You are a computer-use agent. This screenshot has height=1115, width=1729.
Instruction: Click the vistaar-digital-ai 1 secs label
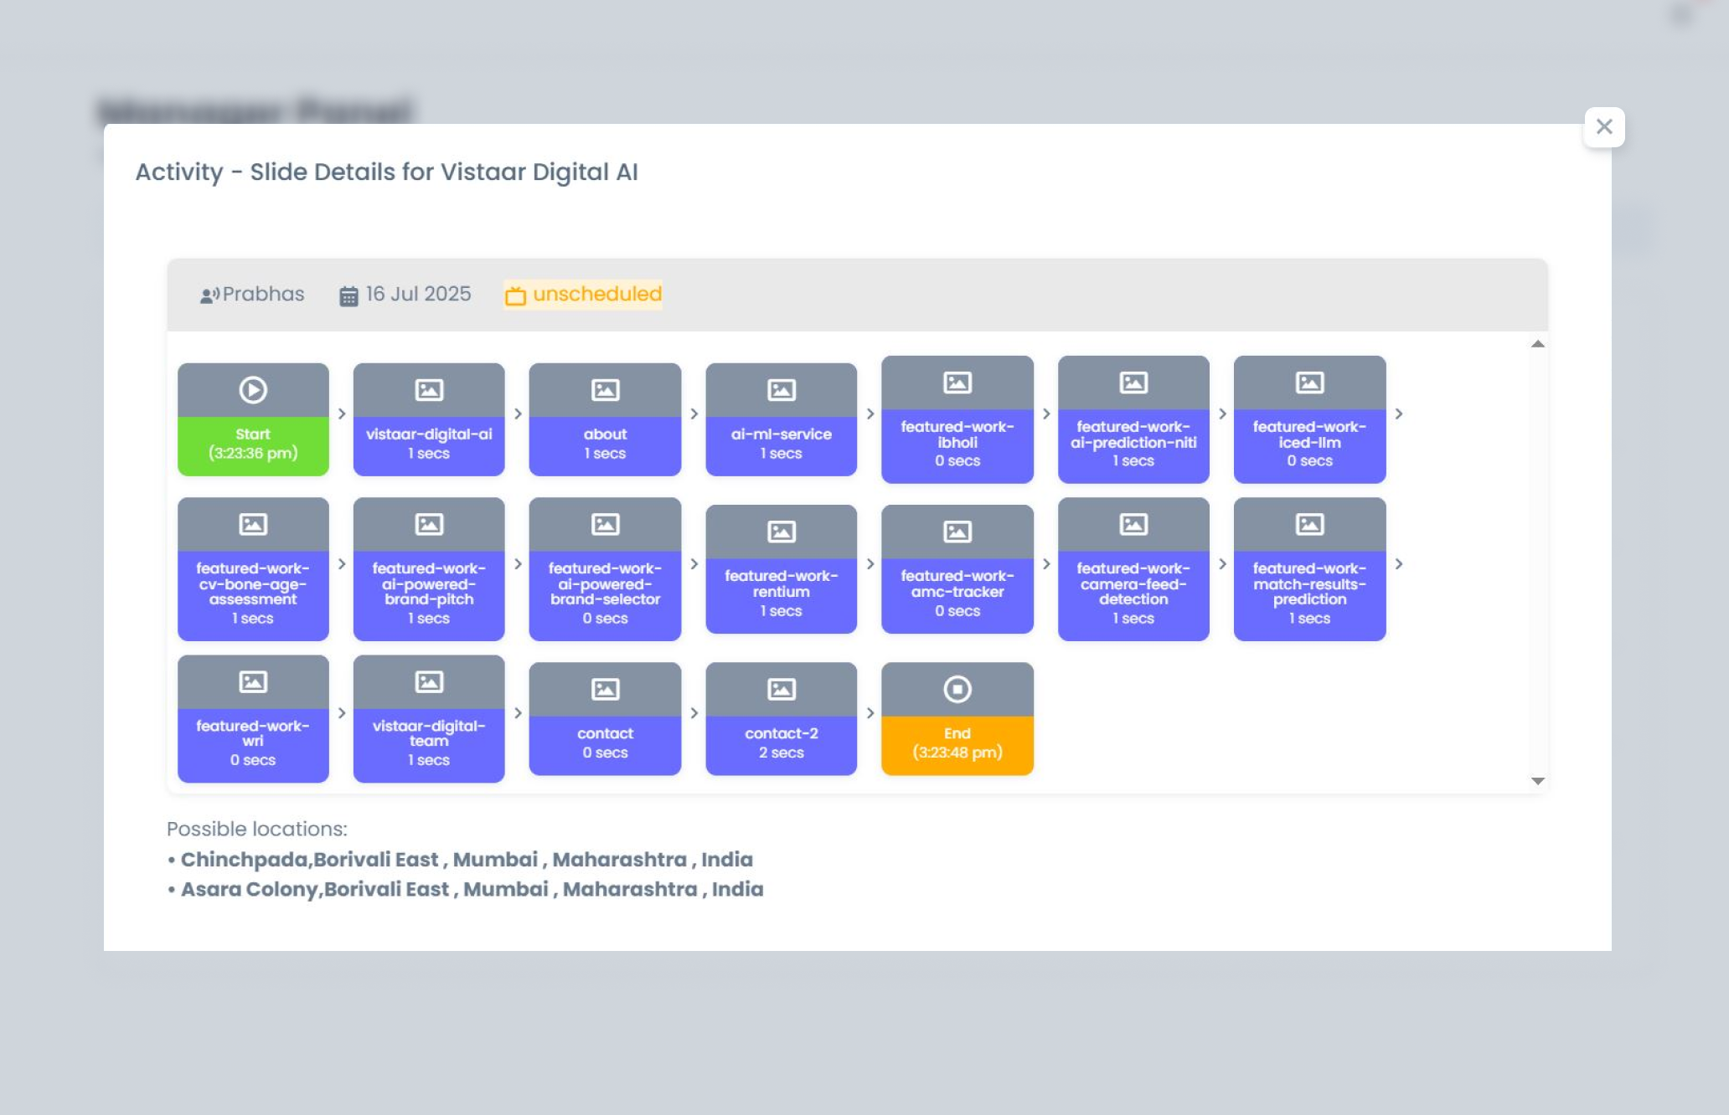429,446
